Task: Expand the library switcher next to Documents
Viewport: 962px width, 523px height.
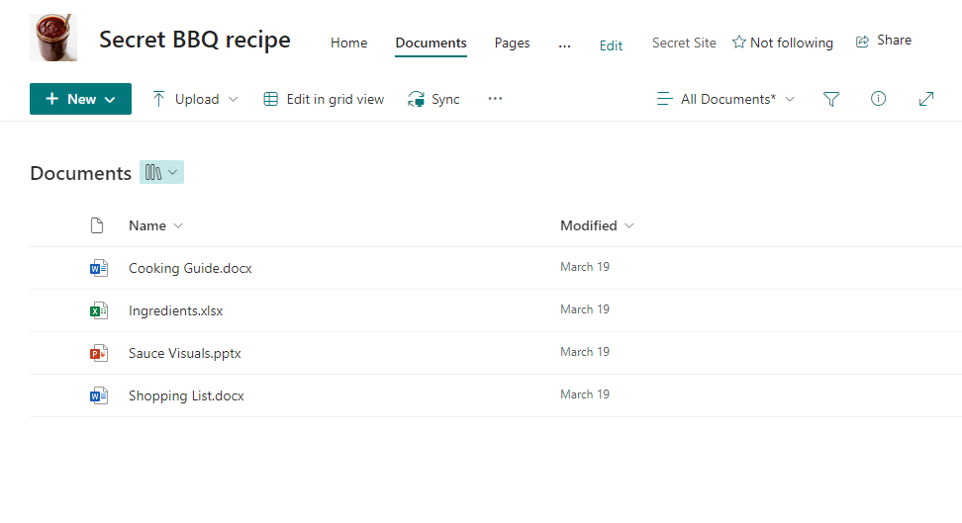Action: pyautogui.click(x=161, y=172)
